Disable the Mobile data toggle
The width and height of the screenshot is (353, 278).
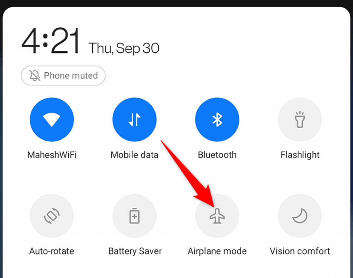[134, 120]
